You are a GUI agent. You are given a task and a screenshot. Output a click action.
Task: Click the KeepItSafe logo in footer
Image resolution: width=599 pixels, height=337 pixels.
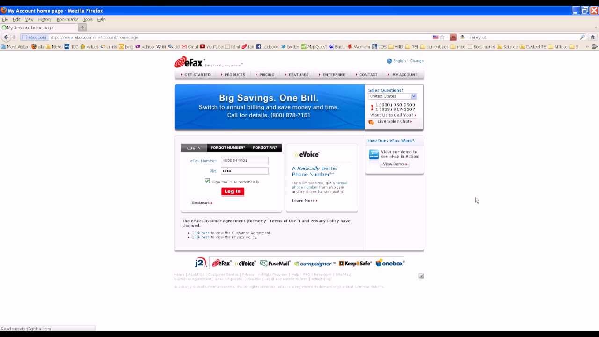click(355, 264)
